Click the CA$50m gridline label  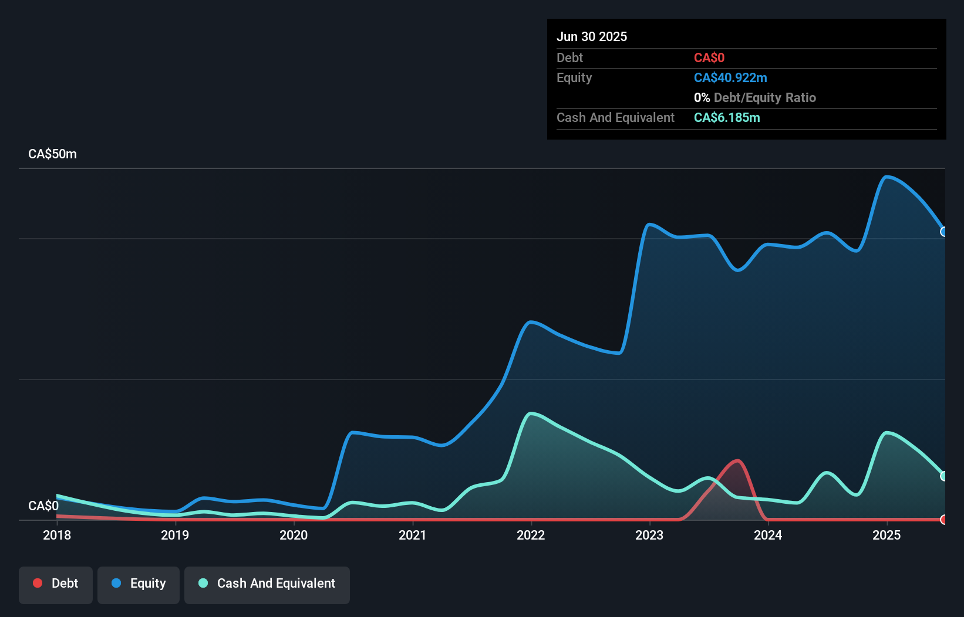[x=52, y=153]
